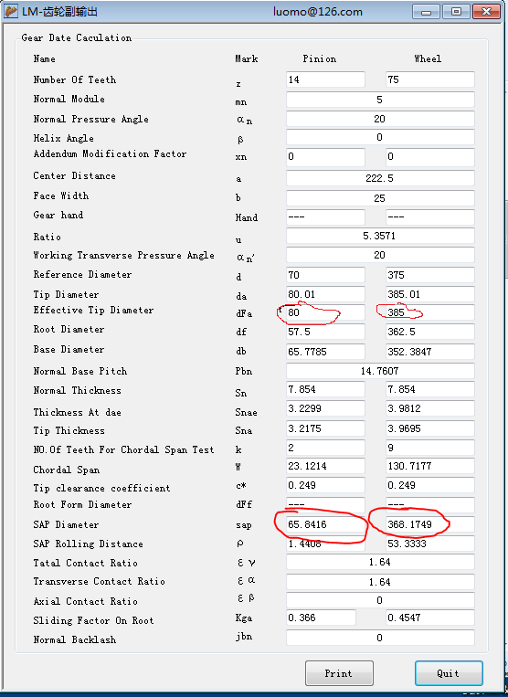Click the Wheel SAP Diameter 368.1749 field
Screen dimensions: 508x697
coord(429,524)
